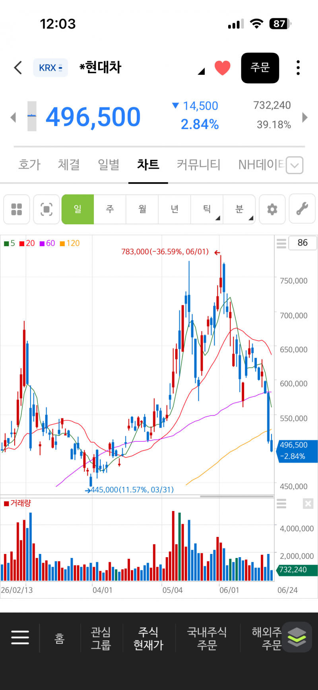Image resolution: width=318 pixels, height=690 pixels.
Task: Tap the purple 60-day moving average legend
Action: [47, 243]
